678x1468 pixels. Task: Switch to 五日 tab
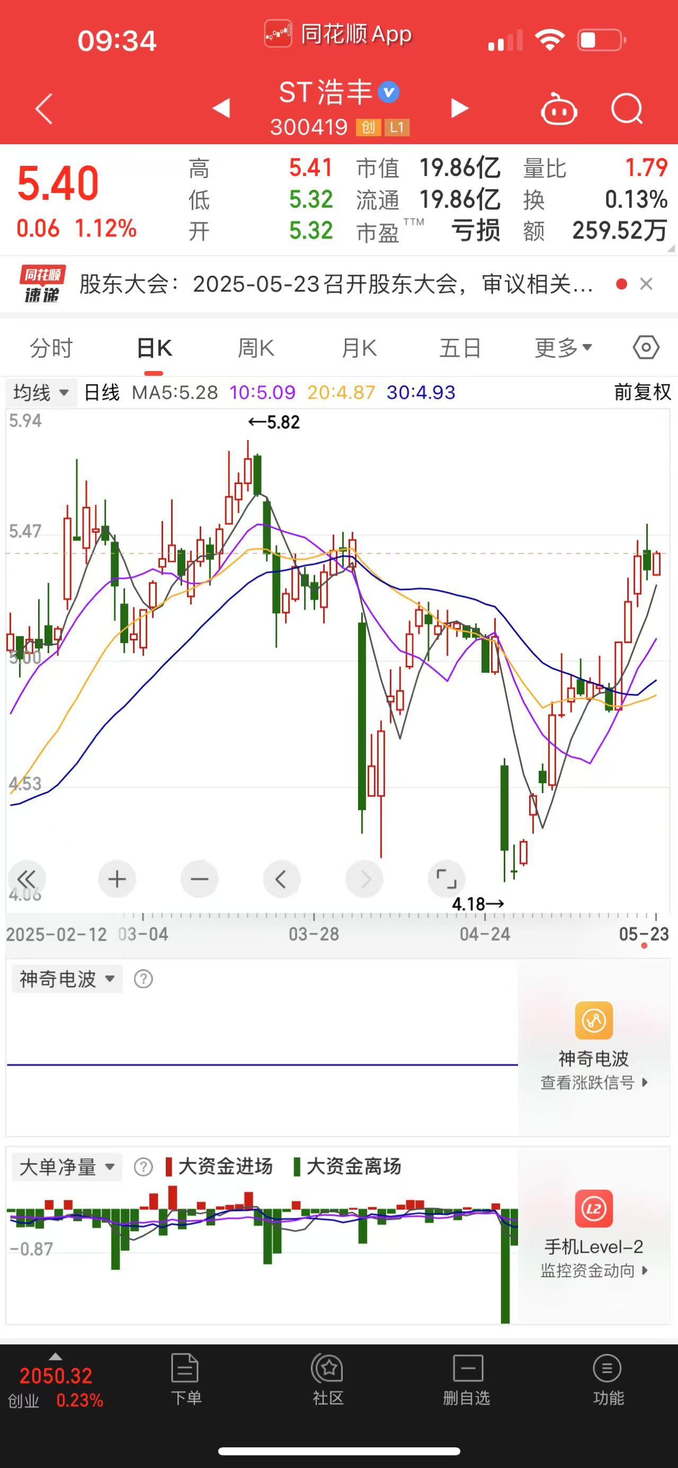coord(460,348)
